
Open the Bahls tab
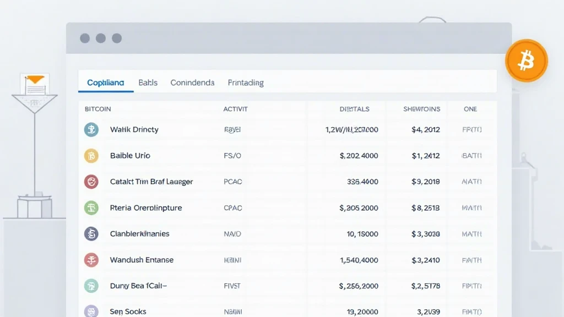148,83
